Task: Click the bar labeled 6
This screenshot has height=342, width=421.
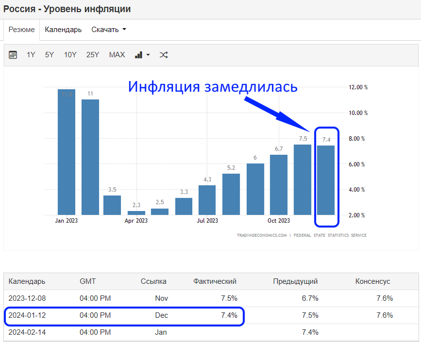Action: [x=255, y=189]
